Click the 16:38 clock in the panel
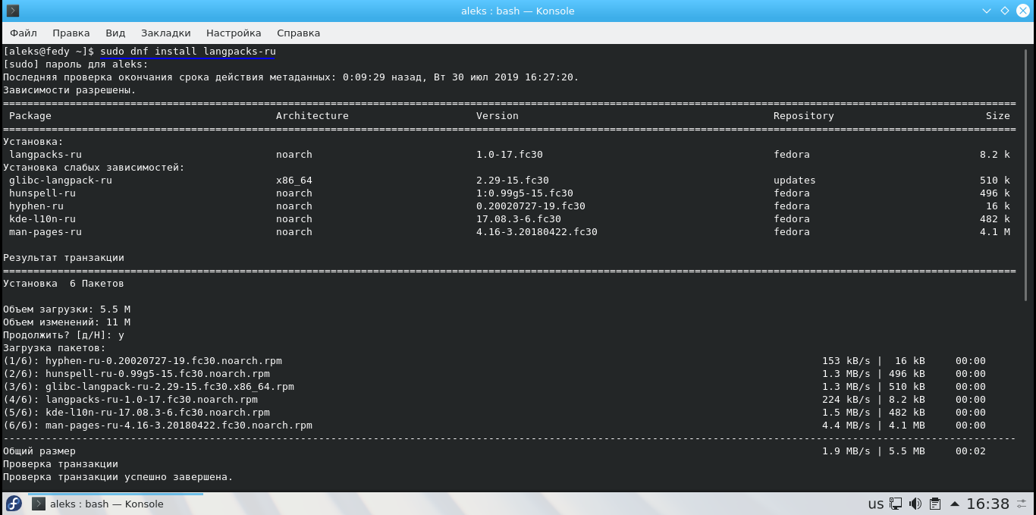Screen dimensions: 1036x515 [x=987, y=504]
